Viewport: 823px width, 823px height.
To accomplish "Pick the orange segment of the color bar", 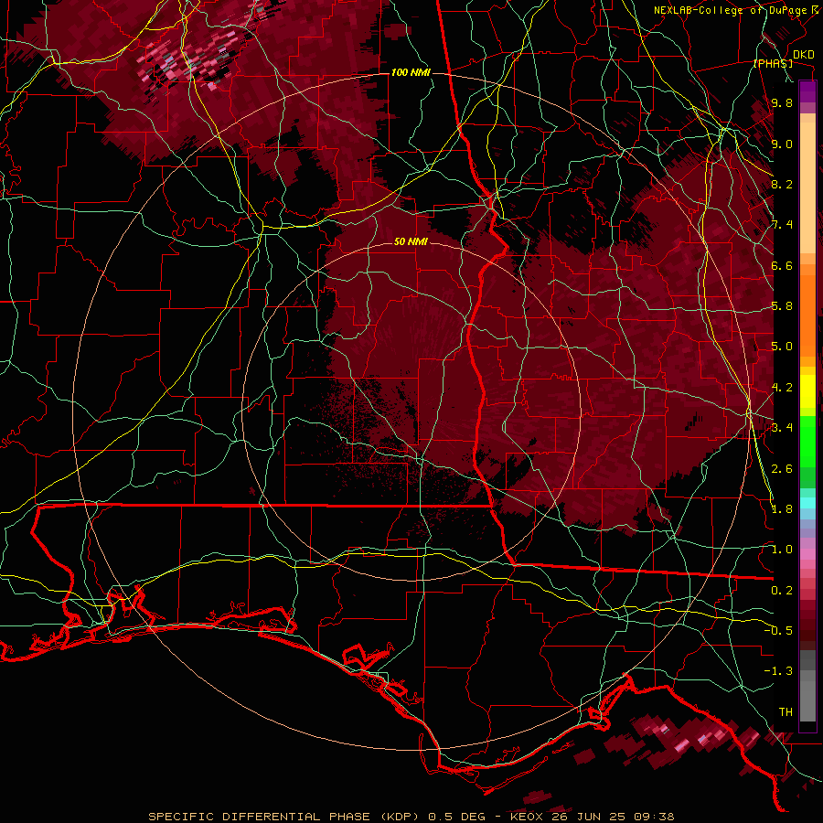I will (807, 316).
